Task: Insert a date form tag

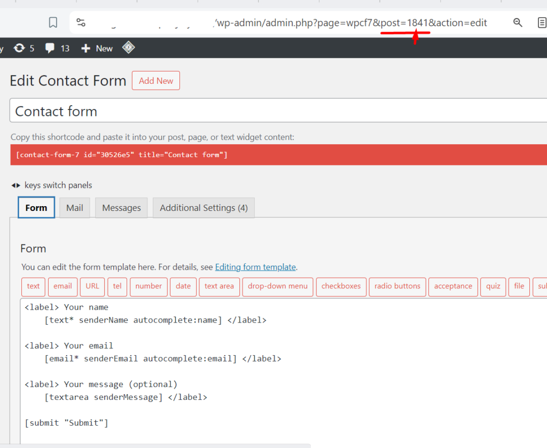Action: 183,286
